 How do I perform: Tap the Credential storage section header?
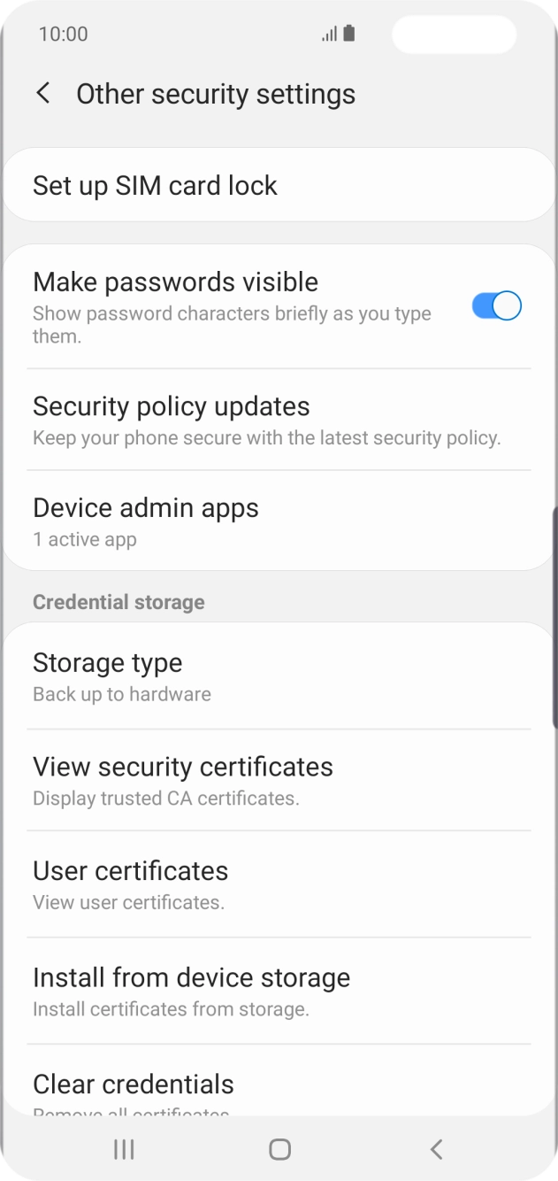(x=118, y=601)
